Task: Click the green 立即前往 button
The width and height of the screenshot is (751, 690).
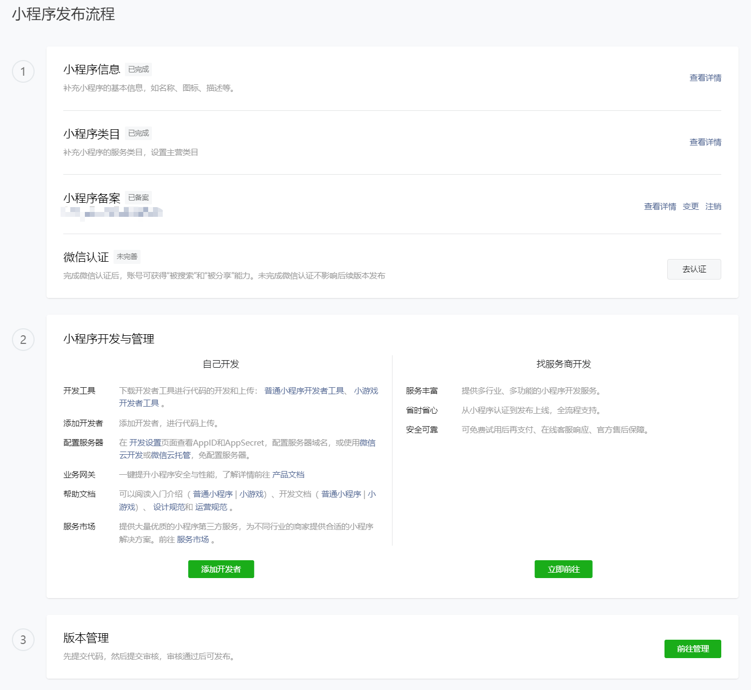Action: tap(563, 569)
